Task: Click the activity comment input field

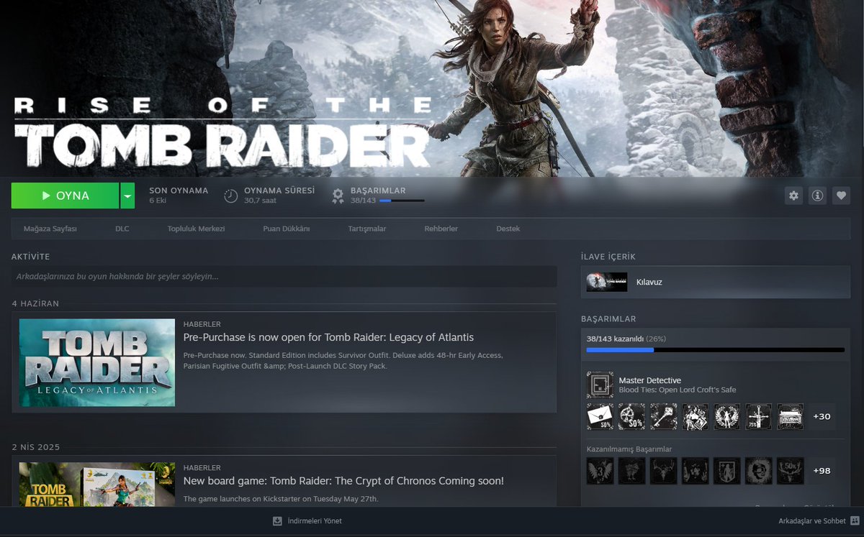Action: (x=284, y=276)
